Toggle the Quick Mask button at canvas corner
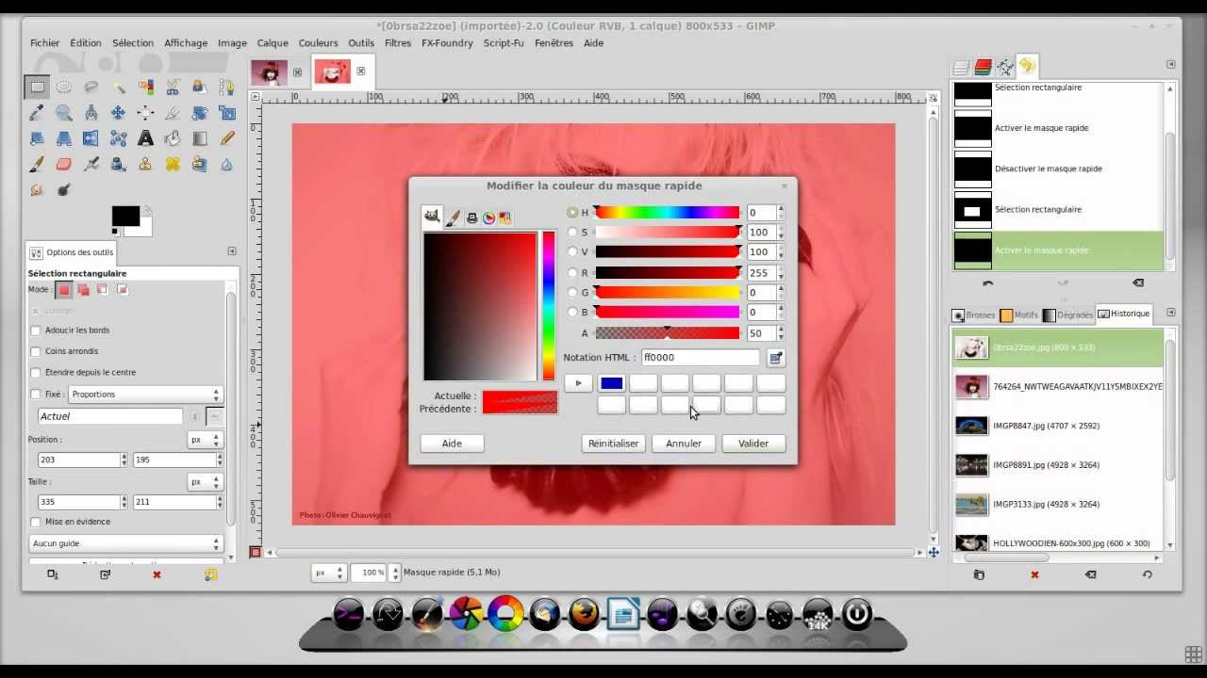Image resolution: width=1207 pixels, height=678 pixels. (x=255, y=552)
